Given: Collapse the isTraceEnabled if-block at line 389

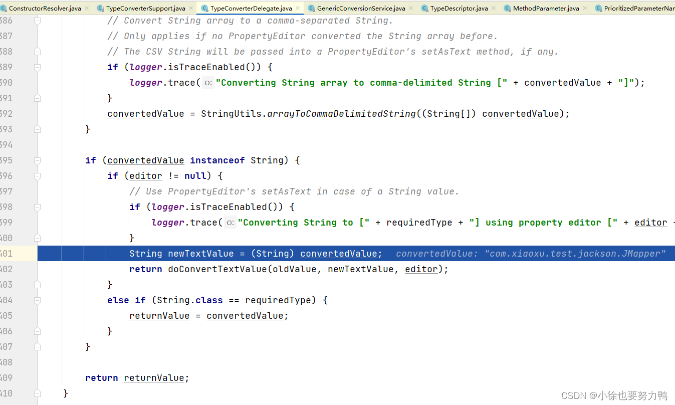Looking at the screenshot, I should (x=37, y=67).
